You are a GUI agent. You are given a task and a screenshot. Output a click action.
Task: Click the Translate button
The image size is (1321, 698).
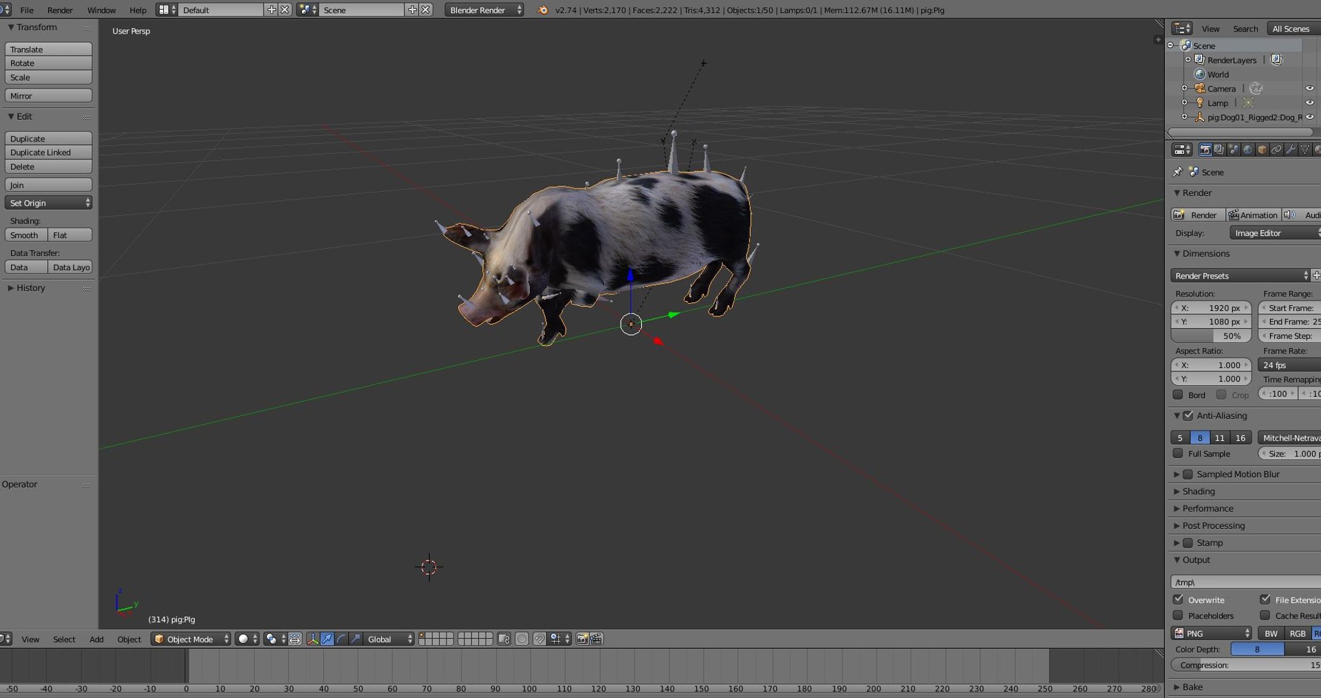[x=48, y=50]
